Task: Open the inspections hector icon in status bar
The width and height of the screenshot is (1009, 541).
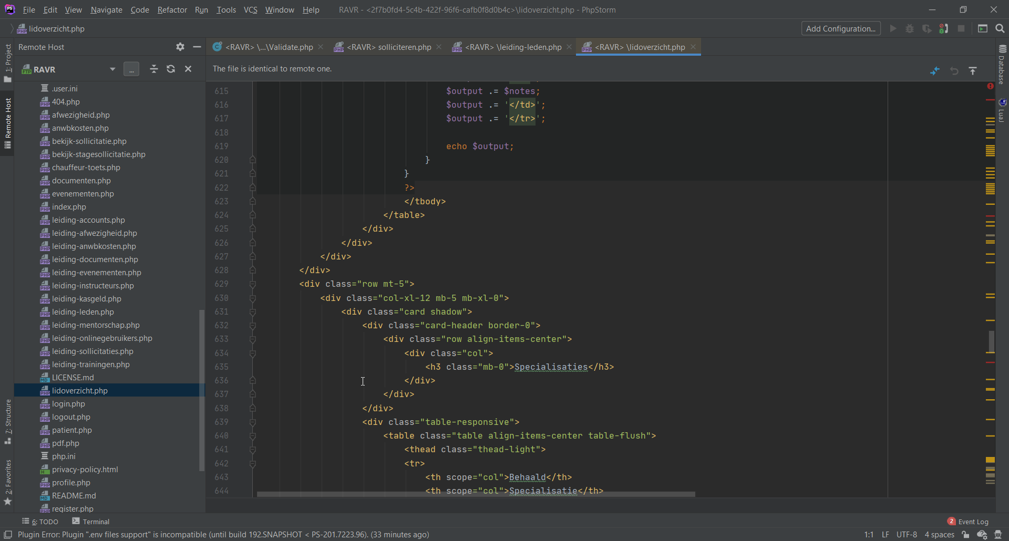Action: pos(998,535)
